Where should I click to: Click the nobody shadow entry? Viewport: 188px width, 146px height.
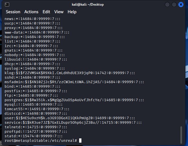tap(35, 55)
